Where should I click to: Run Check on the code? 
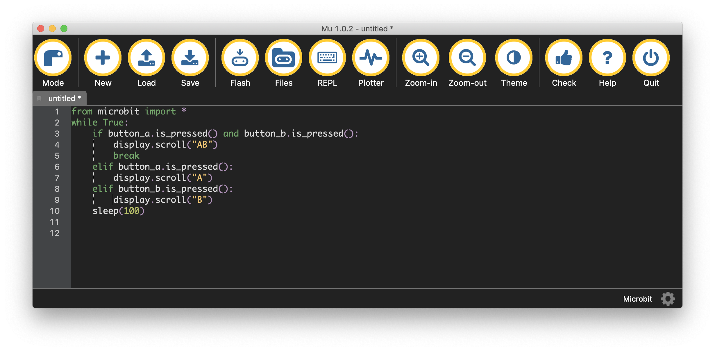pos(564,58)
